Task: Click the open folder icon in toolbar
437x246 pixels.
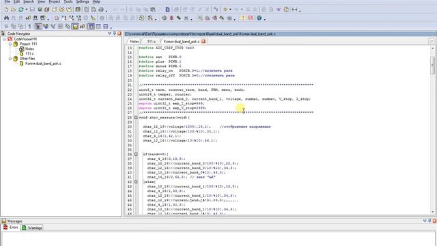Action: [14, 10]
